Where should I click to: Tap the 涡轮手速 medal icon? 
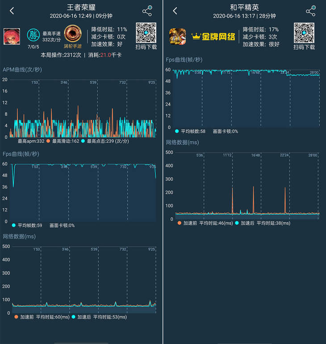[73, 34]
